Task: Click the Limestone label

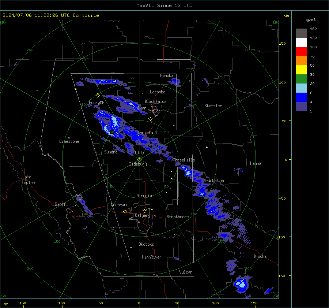Action: click(69, 141)
